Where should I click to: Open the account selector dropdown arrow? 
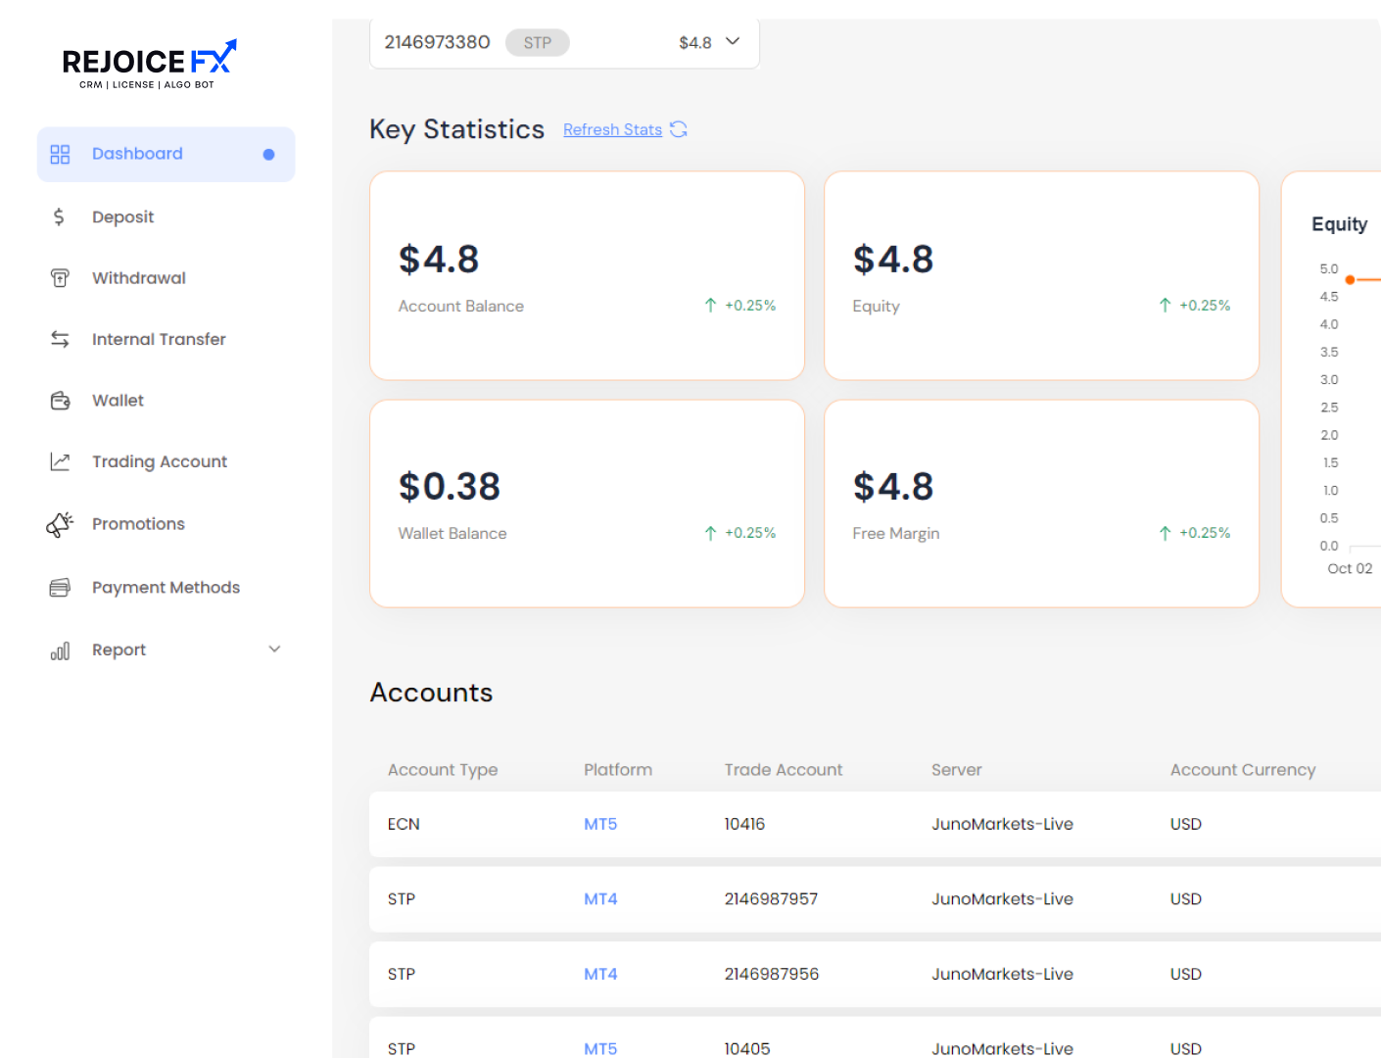[x=733, y=41]
